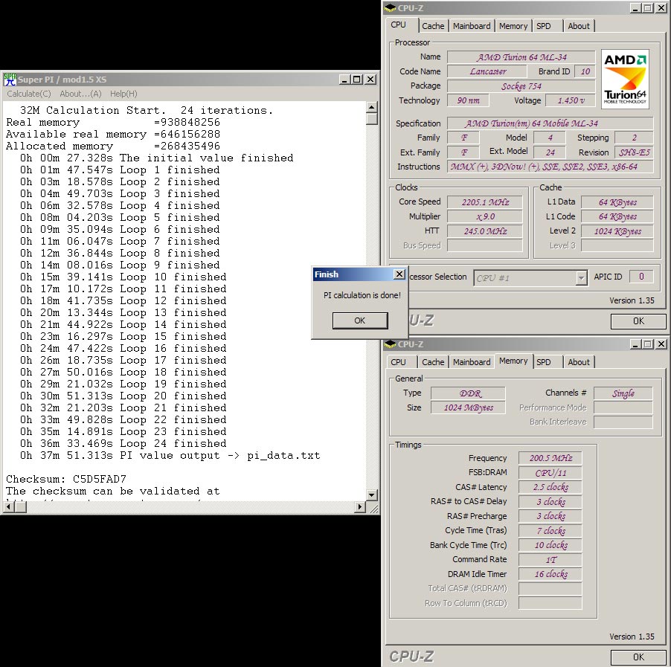
Task: Click the Channels # value Single
Action: 623,393
